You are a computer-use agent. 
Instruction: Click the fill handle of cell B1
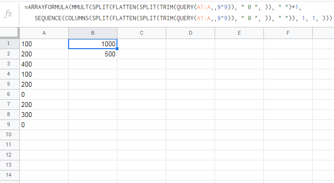[117, 49]
